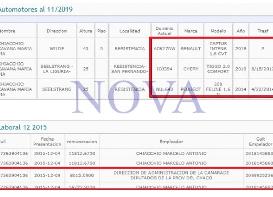Select the Dominio Actual column header
Screen dimensions: 273x197
click(x=164, y=31)
